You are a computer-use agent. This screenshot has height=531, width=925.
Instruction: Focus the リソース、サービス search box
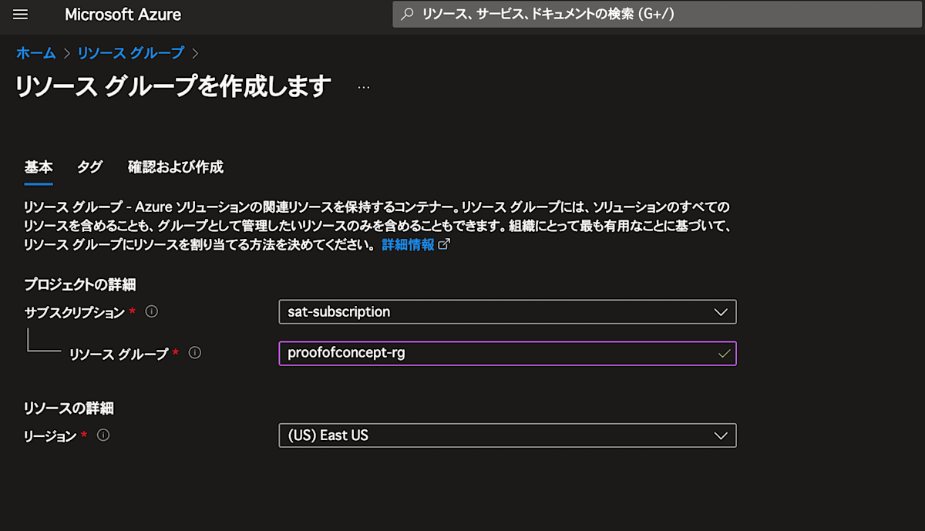pos(655,14)
